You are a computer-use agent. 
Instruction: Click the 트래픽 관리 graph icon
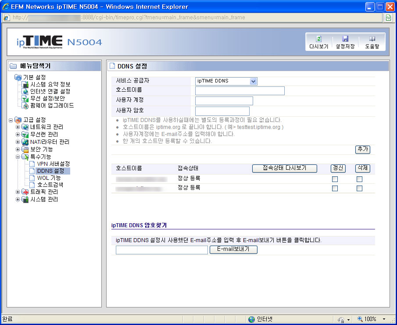(x=25, y=192)
